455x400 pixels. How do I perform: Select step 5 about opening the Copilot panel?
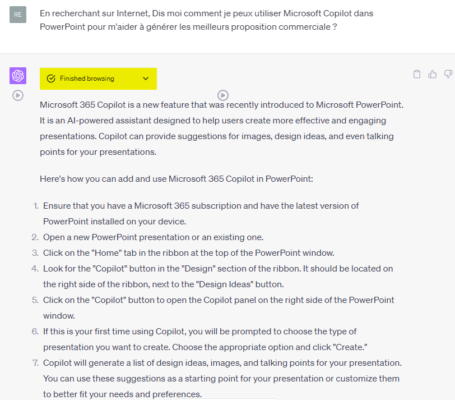(x=219, y=307)
